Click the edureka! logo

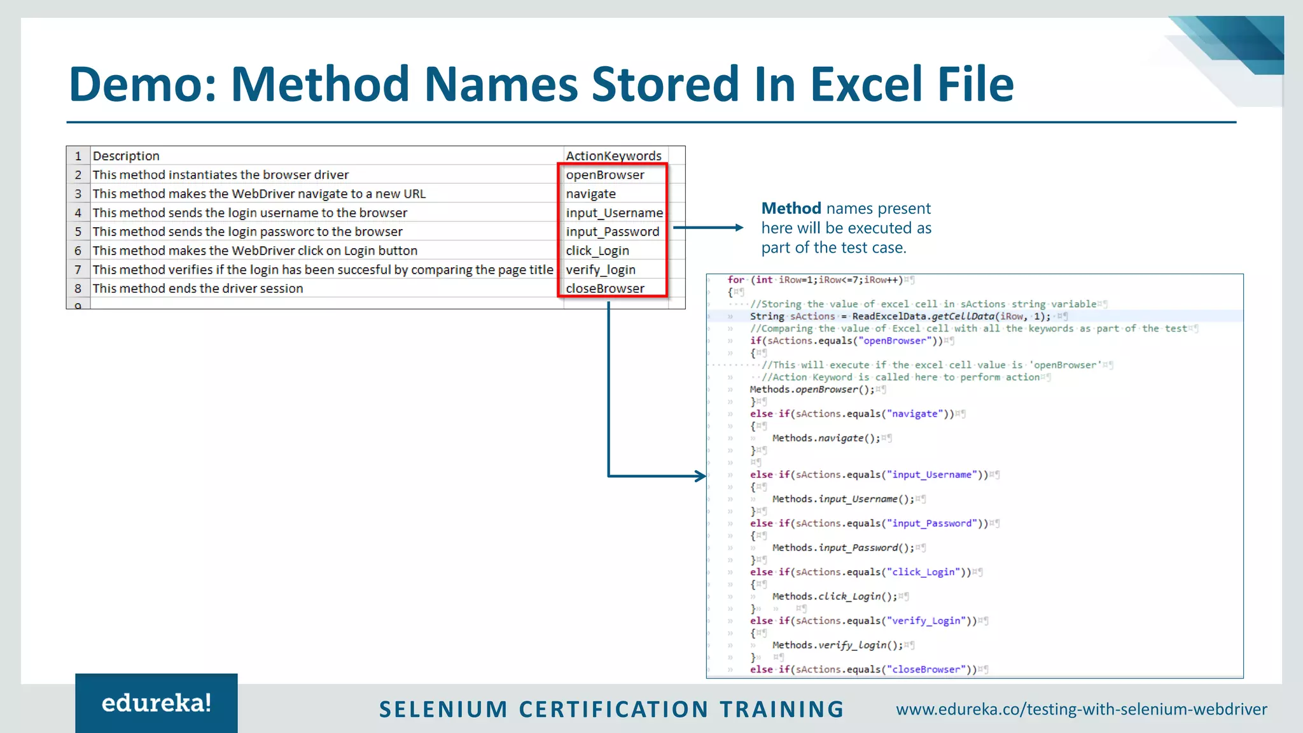pos(157,703)
